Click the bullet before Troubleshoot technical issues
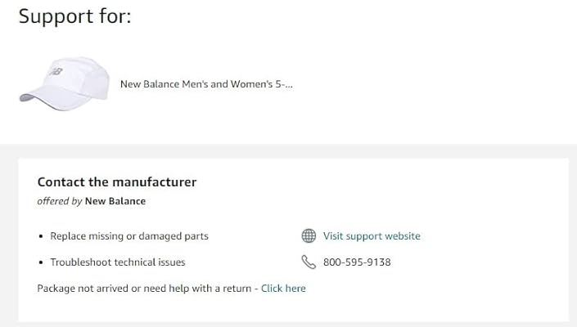 tap(42, 262)
